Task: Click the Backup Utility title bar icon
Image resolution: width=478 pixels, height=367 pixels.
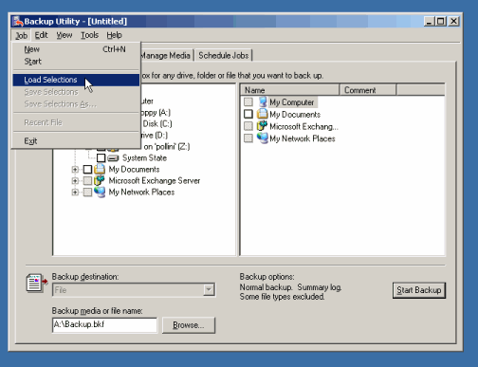Action: [18, 21]
